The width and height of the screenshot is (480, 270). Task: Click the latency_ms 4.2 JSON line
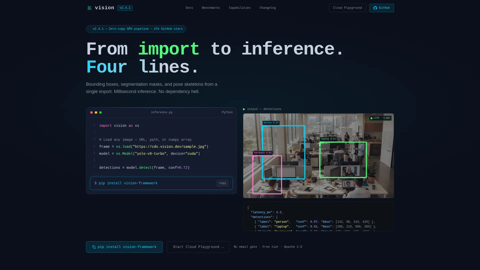pyautogui.click(x=267, y=212)
